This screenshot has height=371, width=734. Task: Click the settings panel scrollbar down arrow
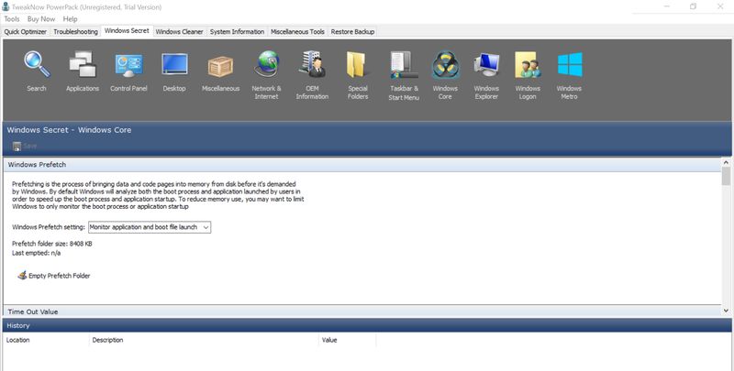(x=726, y=311)
